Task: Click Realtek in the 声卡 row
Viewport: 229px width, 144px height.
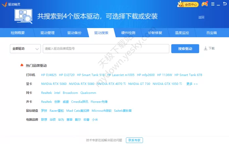Action: click(46, 102)
